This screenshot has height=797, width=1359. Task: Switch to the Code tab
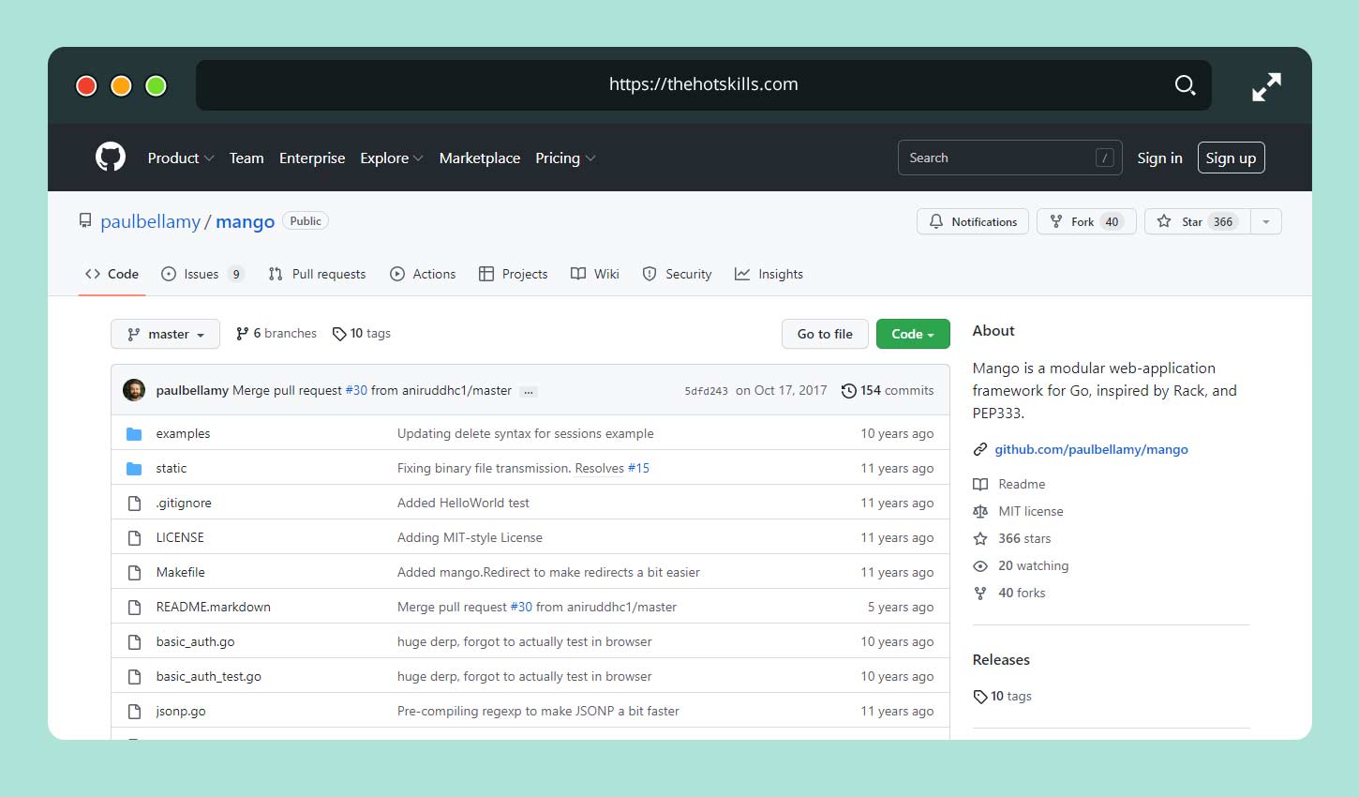pyautogui.click(x=112, y=274)
